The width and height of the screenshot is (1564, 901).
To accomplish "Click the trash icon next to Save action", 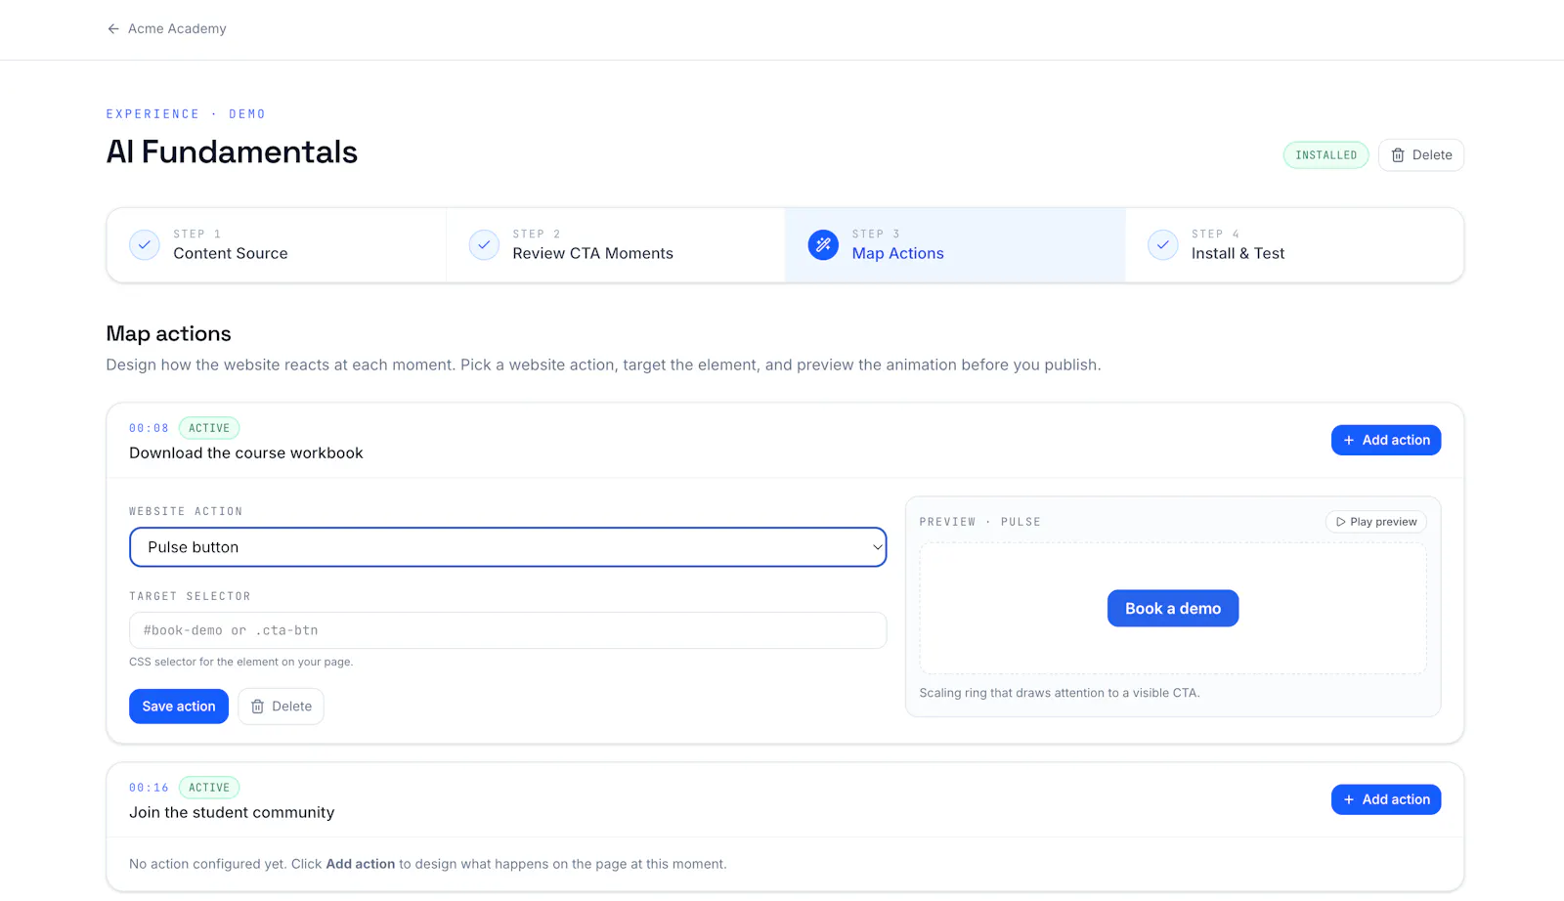I will (257, 707).
